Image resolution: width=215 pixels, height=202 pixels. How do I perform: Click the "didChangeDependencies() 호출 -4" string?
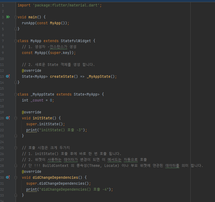point(74,189)
